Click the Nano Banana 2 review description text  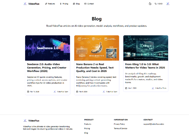(x=96, y=81)
